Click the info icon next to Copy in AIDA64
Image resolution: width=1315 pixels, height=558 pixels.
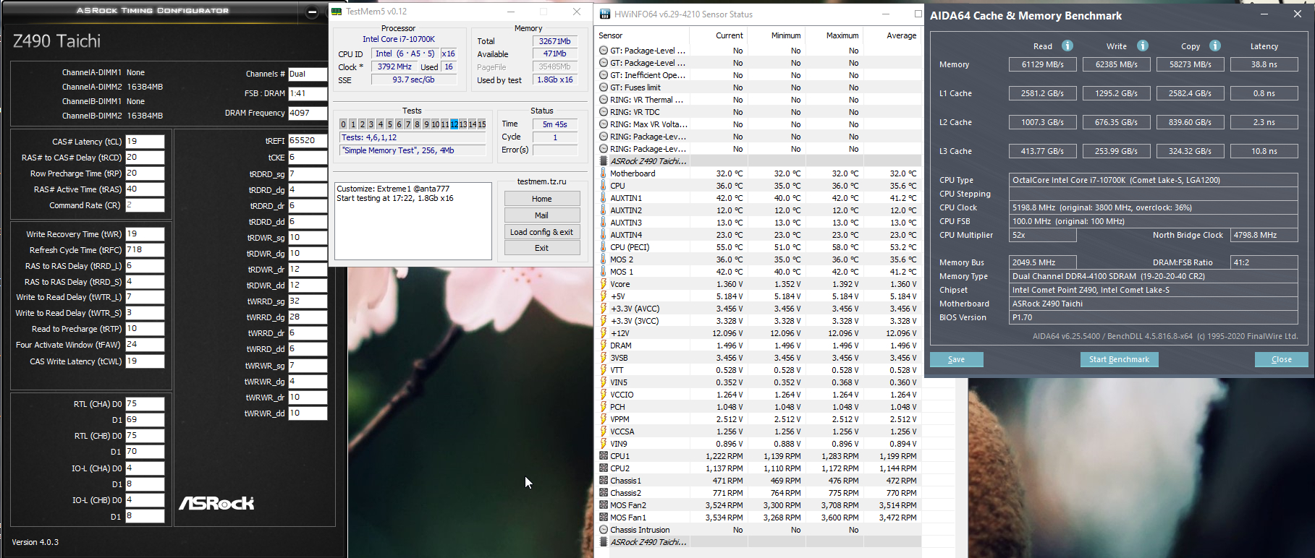(1215, 46)
